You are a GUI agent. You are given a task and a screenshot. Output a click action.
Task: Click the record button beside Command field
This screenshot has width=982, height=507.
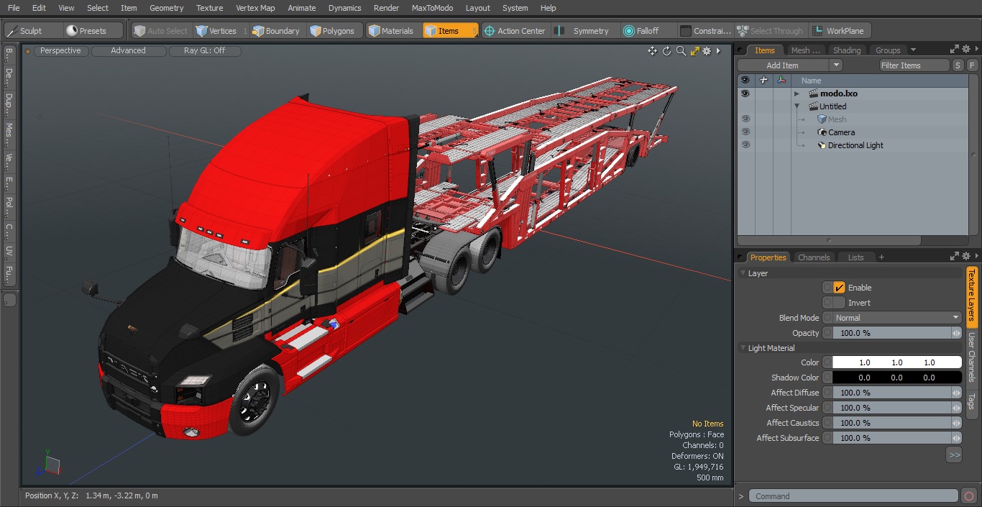(x=968, y=496)
